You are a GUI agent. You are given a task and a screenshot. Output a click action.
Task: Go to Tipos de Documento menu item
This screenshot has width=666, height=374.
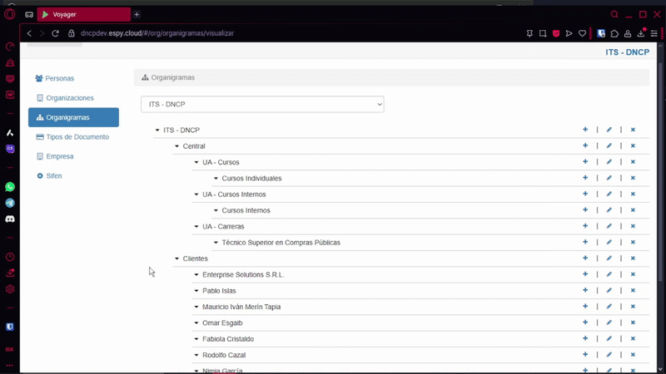click(x=77, y=137)
